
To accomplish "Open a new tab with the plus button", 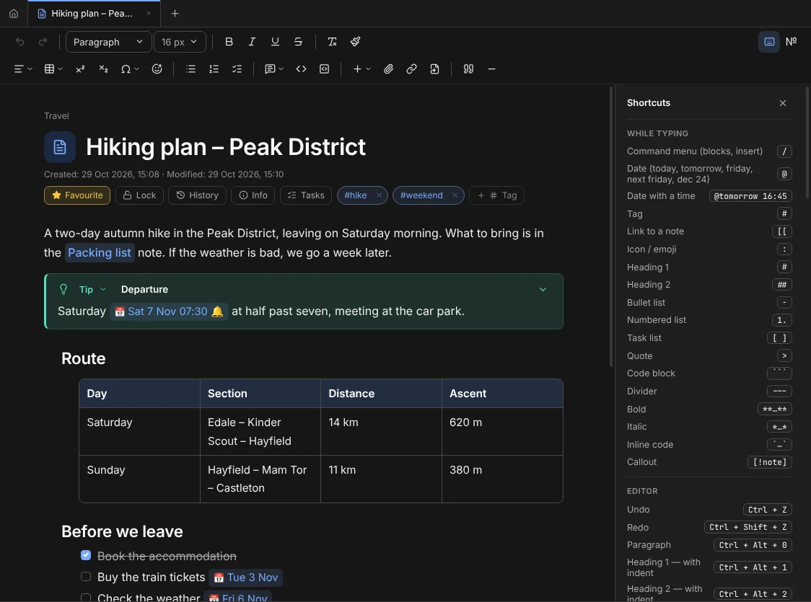I will coord(175,14).
